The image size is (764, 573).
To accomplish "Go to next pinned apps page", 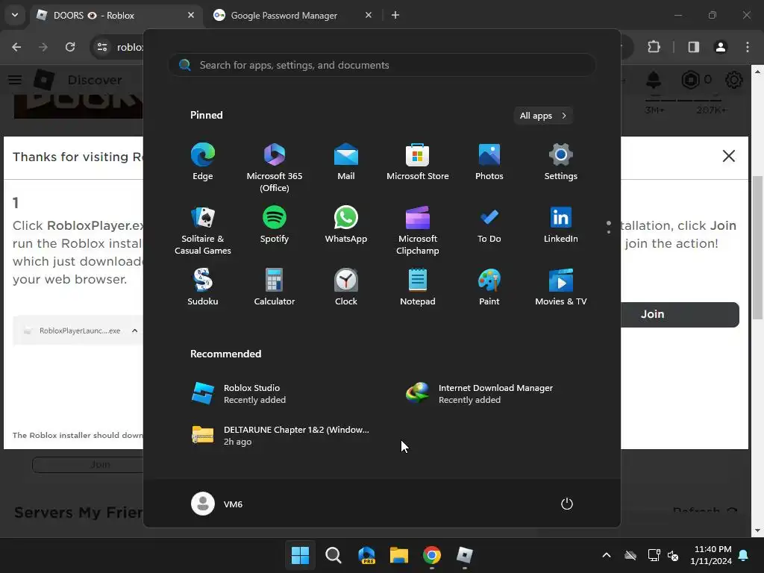I will tap(609, 231).
